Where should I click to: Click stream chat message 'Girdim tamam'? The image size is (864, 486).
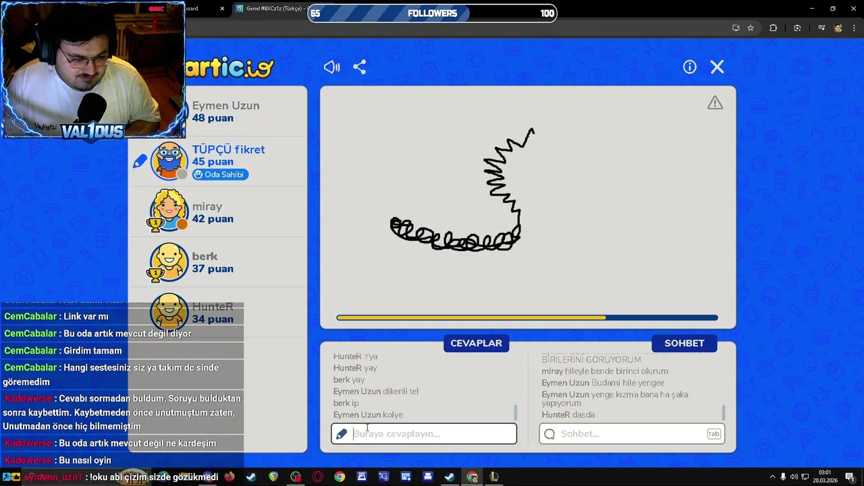pos(92,350)
